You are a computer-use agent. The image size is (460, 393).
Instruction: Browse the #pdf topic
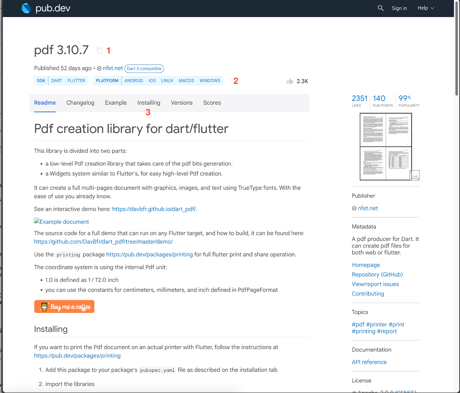(358, 324)
